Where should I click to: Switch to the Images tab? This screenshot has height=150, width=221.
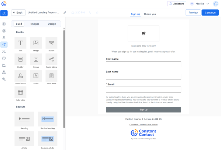35,24
